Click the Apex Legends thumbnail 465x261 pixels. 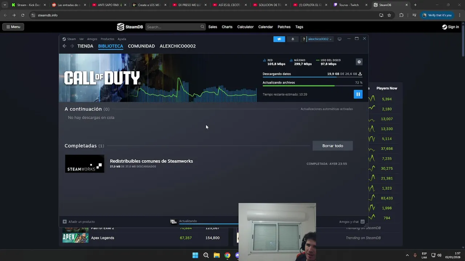[x=76, y=238]
